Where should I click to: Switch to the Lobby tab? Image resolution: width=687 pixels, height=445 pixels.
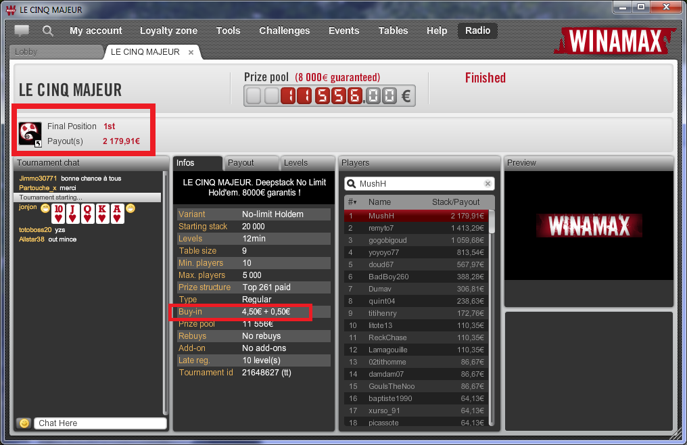pyautogui.click(x=56, y=51)
